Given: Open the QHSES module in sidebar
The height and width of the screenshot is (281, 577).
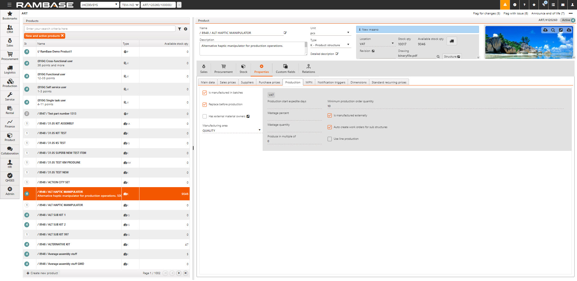Looking at the screenshot, I should point(10,178).
